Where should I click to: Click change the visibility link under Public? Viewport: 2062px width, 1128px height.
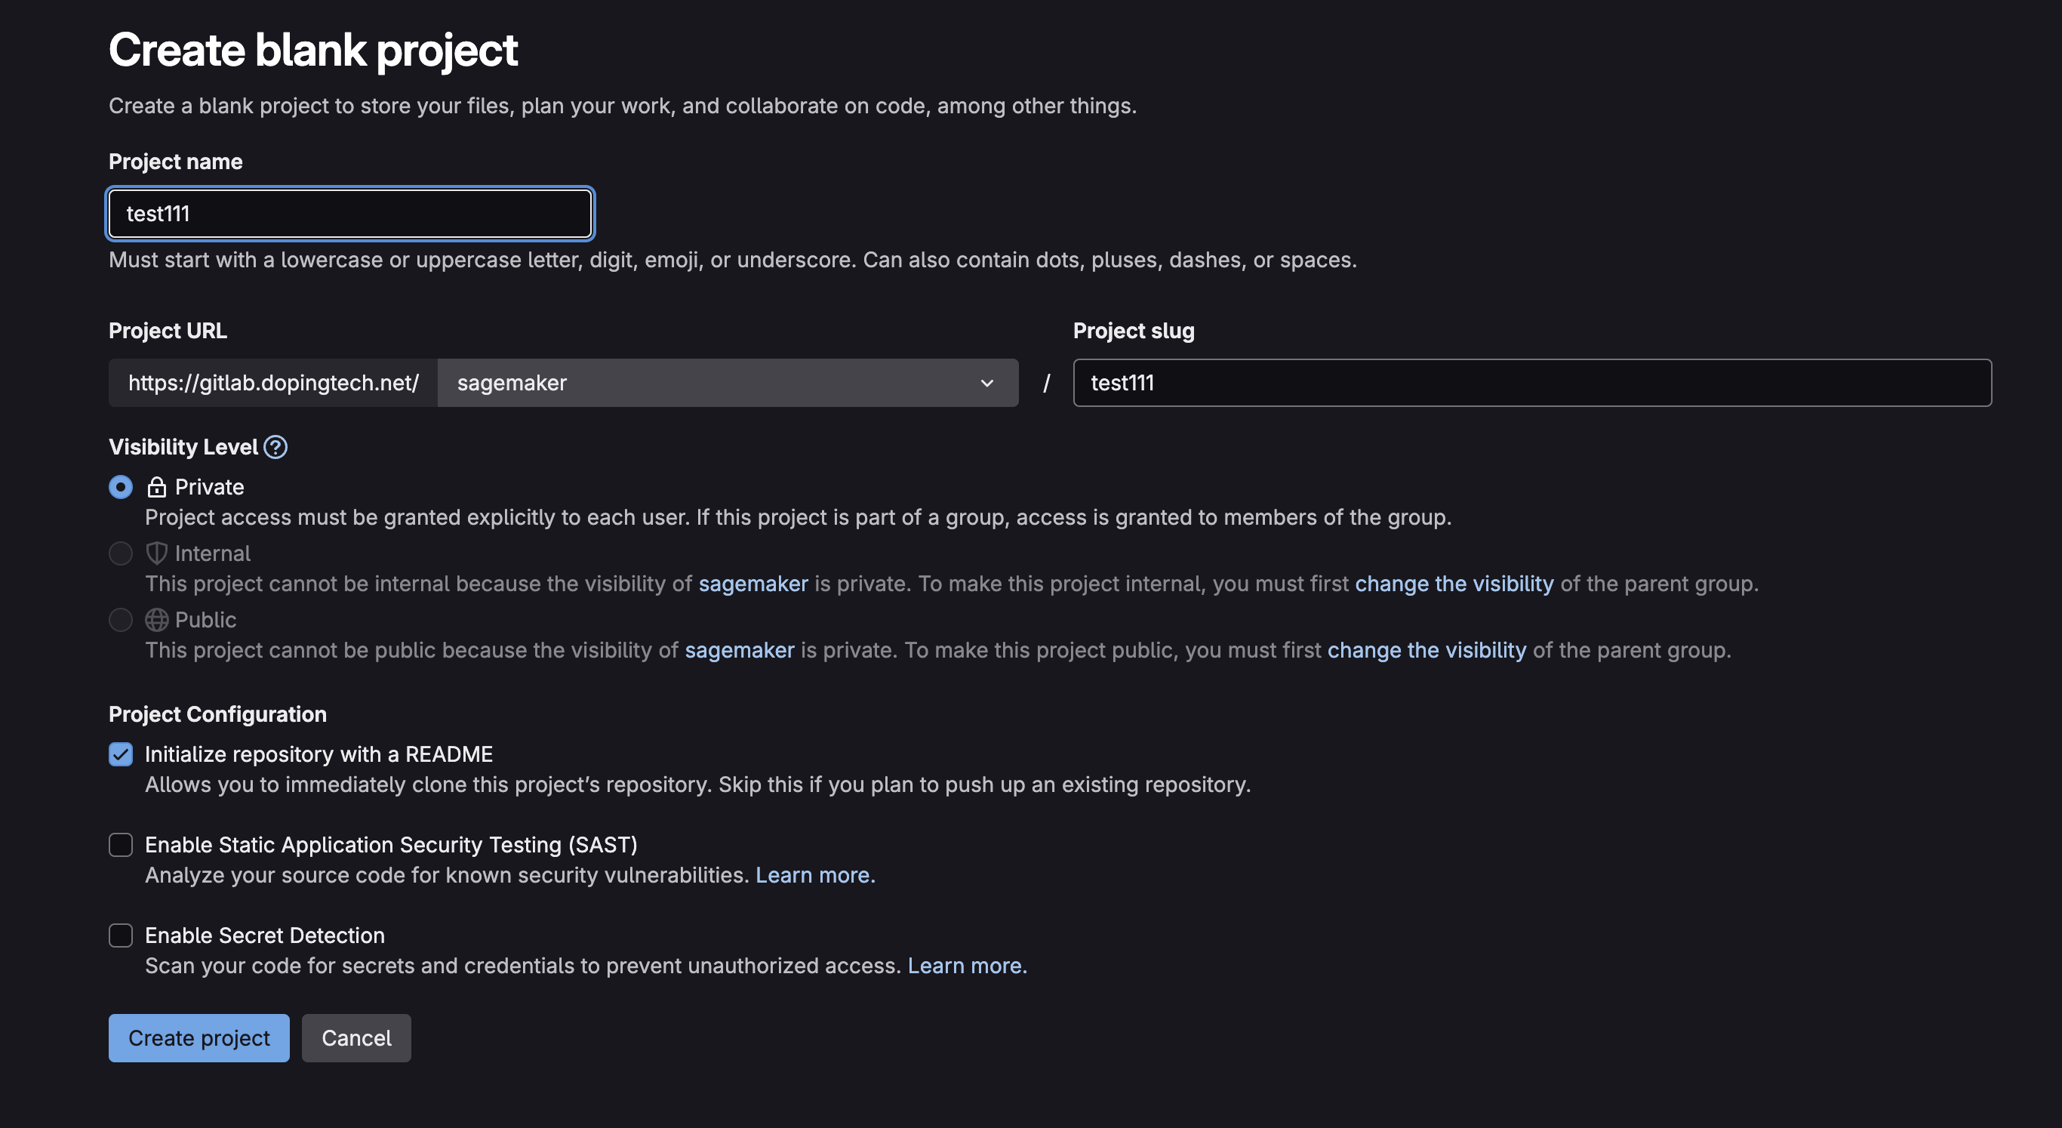(1426, 650)
